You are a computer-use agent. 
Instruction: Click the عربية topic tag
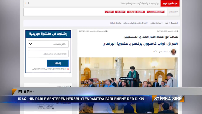point(41,106)
